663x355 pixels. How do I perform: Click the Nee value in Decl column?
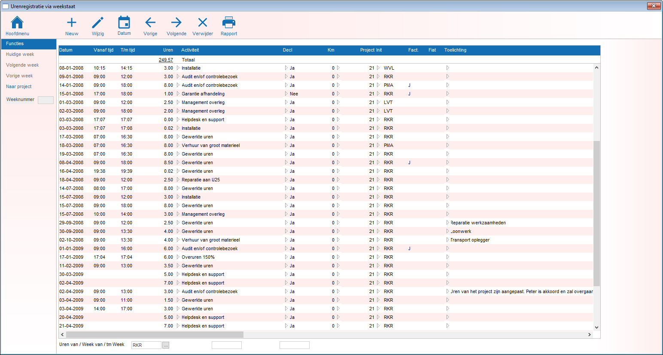click(x=294, y=94)
